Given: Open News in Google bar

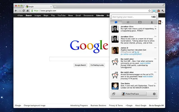Looking at the screenshot, I should [x=70, y=15].
